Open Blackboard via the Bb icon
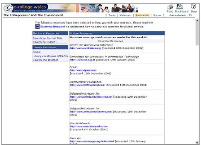The image size is (201, 145). [180, 7]
